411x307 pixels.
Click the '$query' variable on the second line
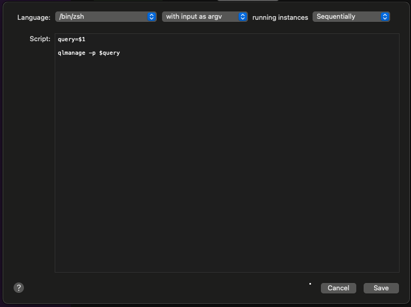coord(109,53)
